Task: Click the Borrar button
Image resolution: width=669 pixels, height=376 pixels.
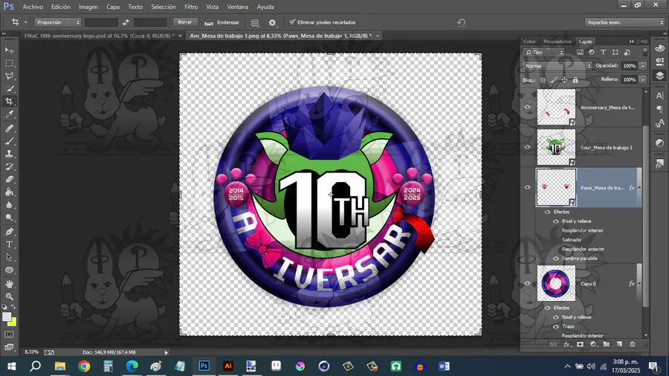Action: pyautogui.click(x=185, y=22)
